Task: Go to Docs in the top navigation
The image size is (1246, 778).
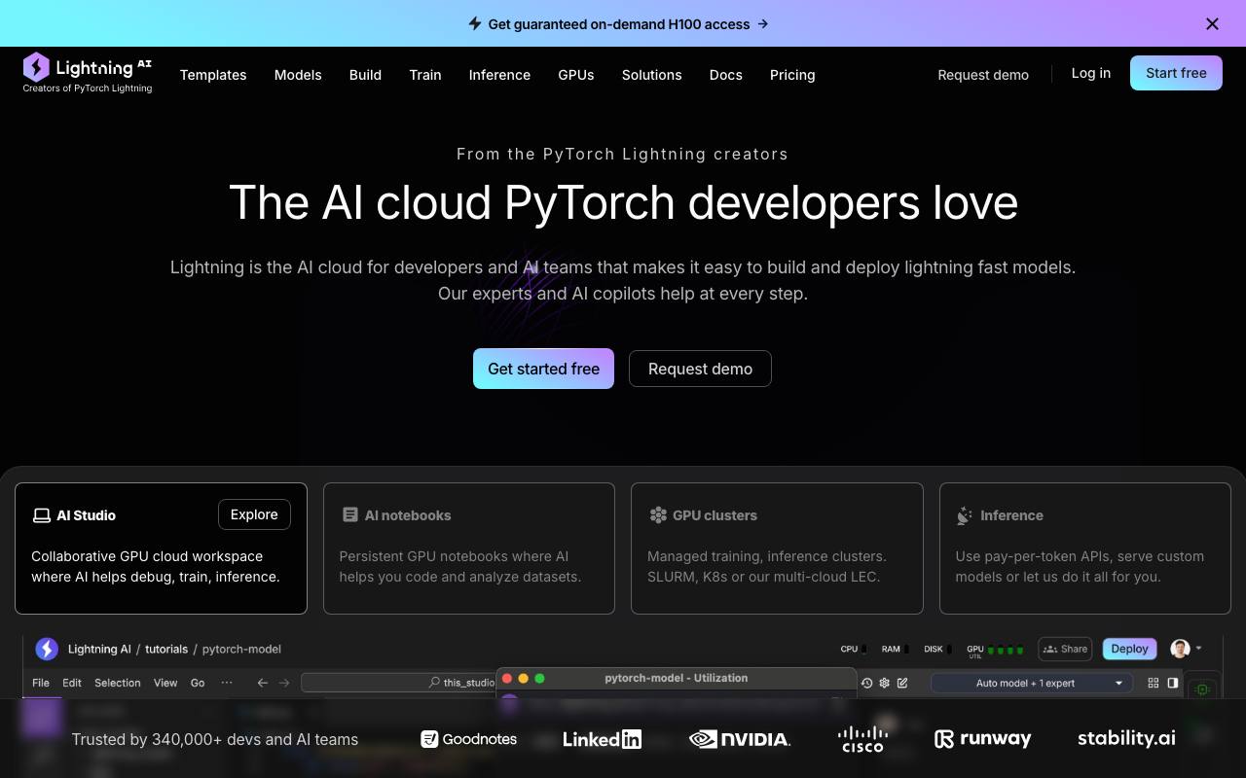Action: pos(726,75)
